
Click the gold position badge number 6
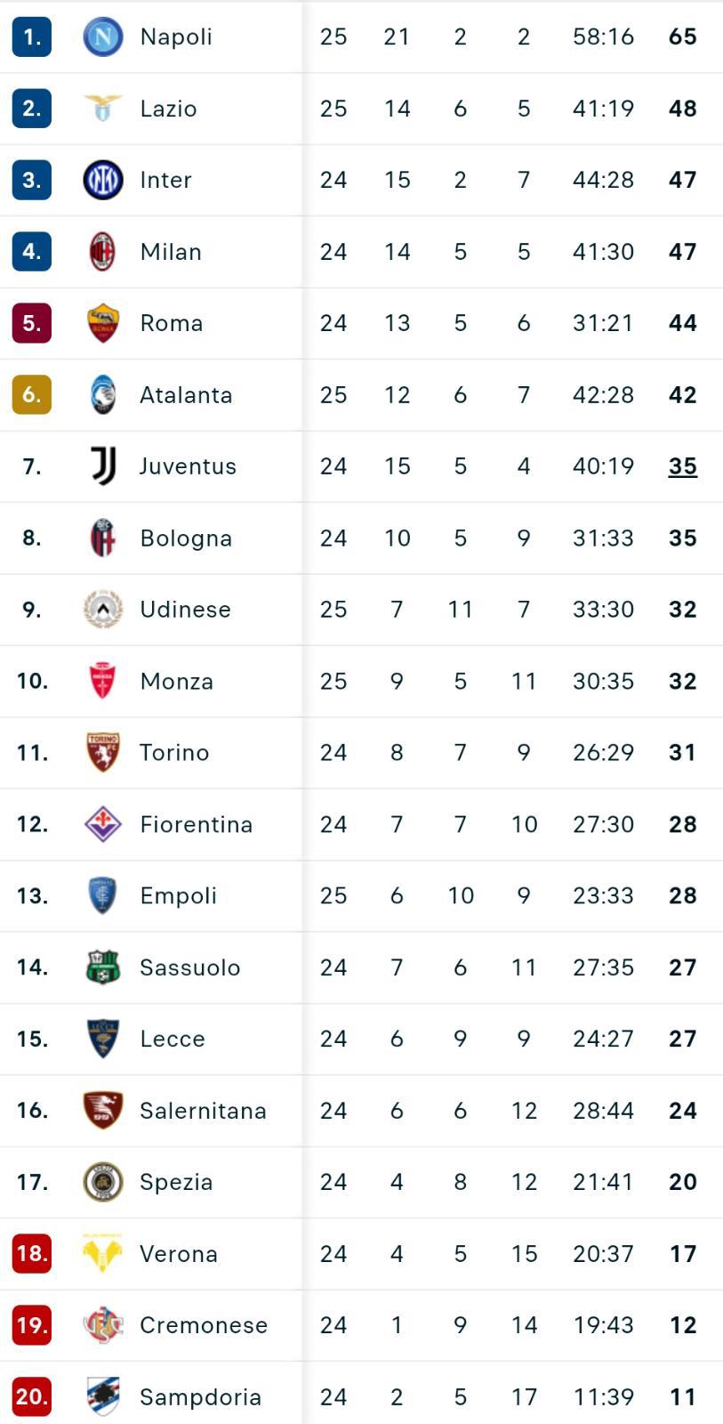pyautogui.click(x=32, y=394)
